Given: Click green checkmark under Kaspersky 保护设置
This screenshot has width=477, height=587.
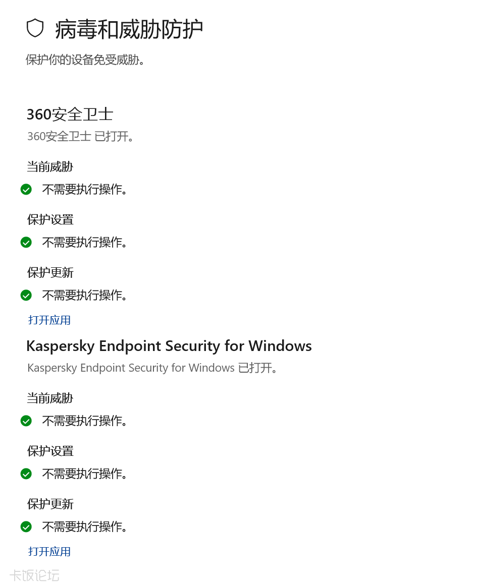Looking at the screenshot, I should pyautogui.click(x=26, y=474).
